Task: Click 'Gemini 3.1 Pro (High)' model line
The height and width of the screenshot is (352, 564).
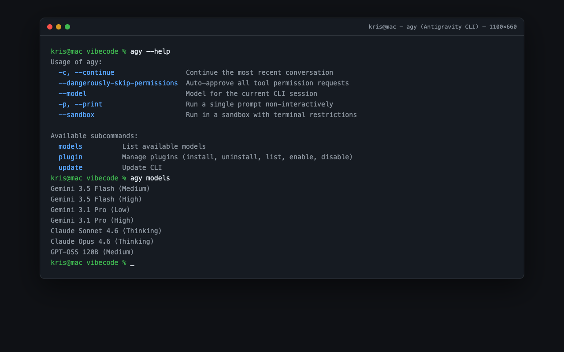Action: pos(93,220)
